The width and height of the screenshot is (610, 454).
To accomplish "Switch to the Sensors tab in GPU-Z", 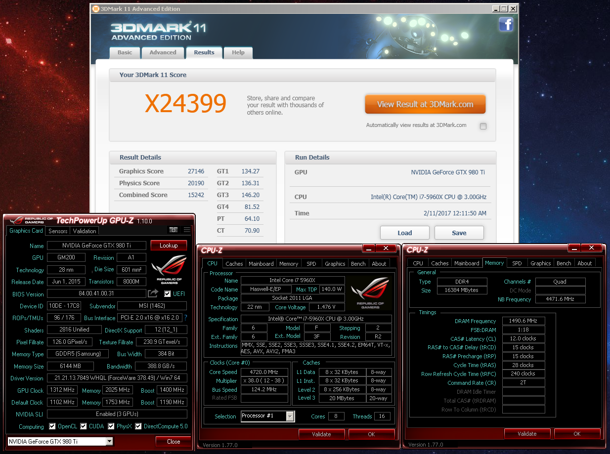I will click(58, 231).
